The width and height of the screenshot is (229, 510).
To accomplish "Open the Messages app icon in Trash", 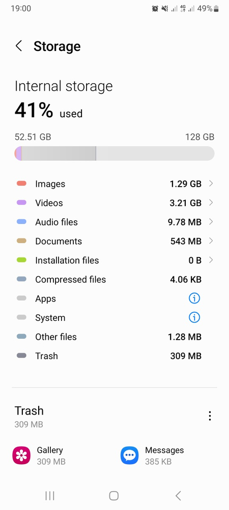I will [x=129, y=455].
